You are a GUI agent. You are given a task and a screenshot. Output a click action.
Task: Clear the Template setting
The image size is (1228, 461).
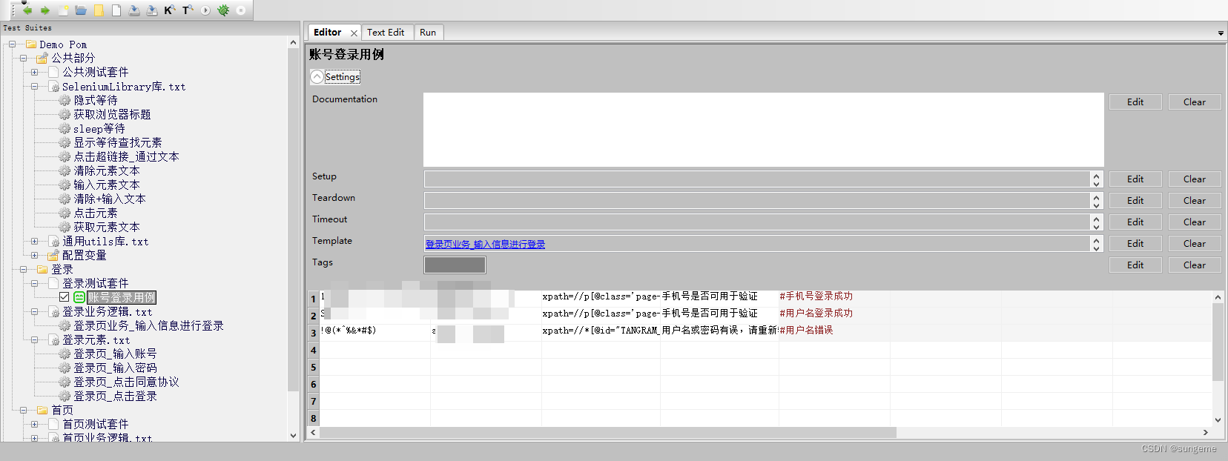click(1195, 244)
